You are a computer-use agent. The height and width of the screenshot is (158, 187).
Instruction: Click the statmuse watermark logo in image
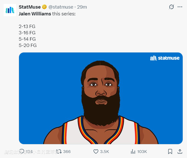point(165,58)
